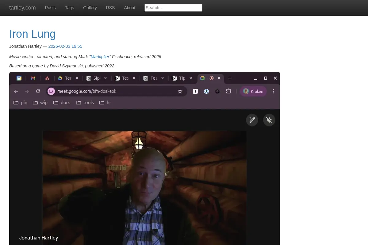This screenshot has height=245, width=368.
Task: Open the Kraken profile button
Action: [253, 91]
